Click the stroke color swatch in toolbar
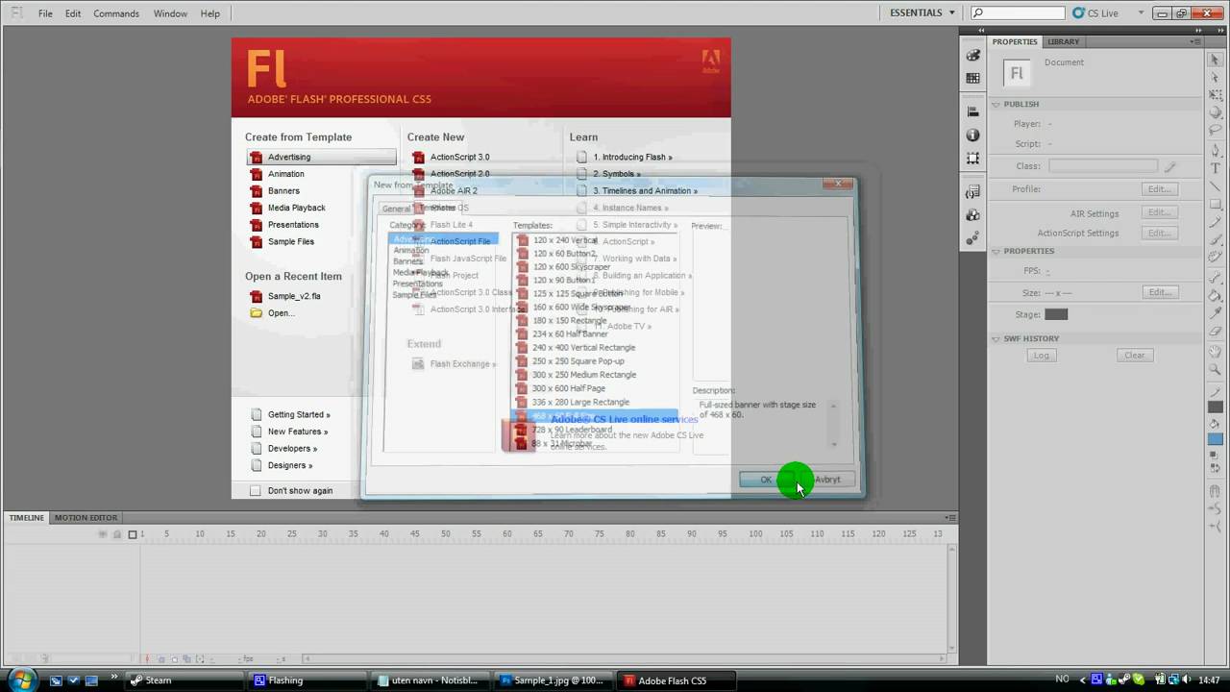The image size is (1230, 692). (x=1216, y=407)
